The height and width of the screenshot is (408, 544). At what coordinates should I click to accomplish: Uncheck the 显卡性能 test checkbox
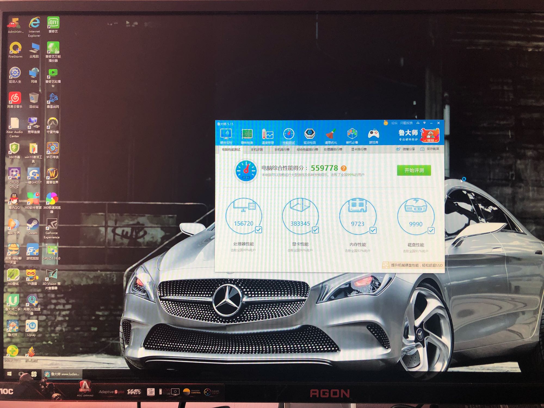[x=315, y=230]
